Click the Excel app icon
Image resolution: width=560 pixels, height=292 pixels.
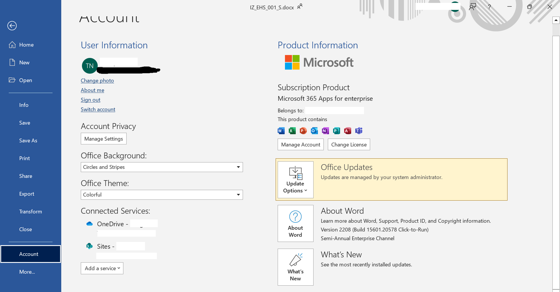[x=292, y=131]
